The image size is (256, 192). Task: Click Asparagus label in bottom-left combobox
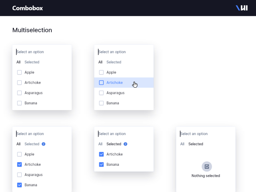pos(34,175)
